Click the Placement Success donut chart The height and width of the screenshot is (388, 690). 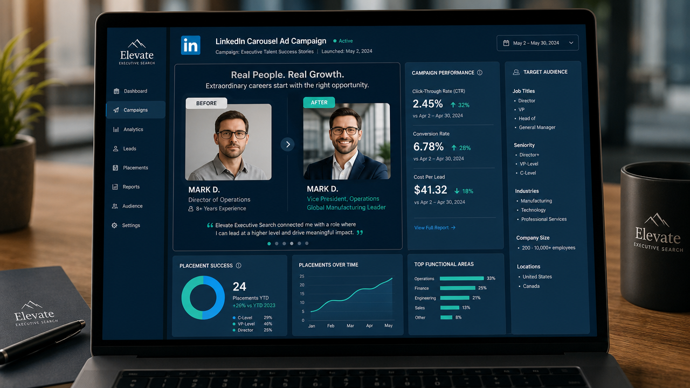point(203,298)
